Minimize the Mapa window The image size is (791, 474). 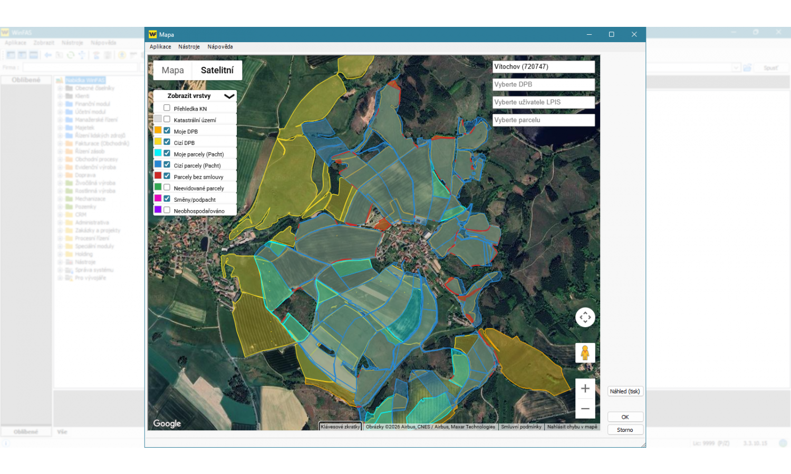click(x=589, y=34)
